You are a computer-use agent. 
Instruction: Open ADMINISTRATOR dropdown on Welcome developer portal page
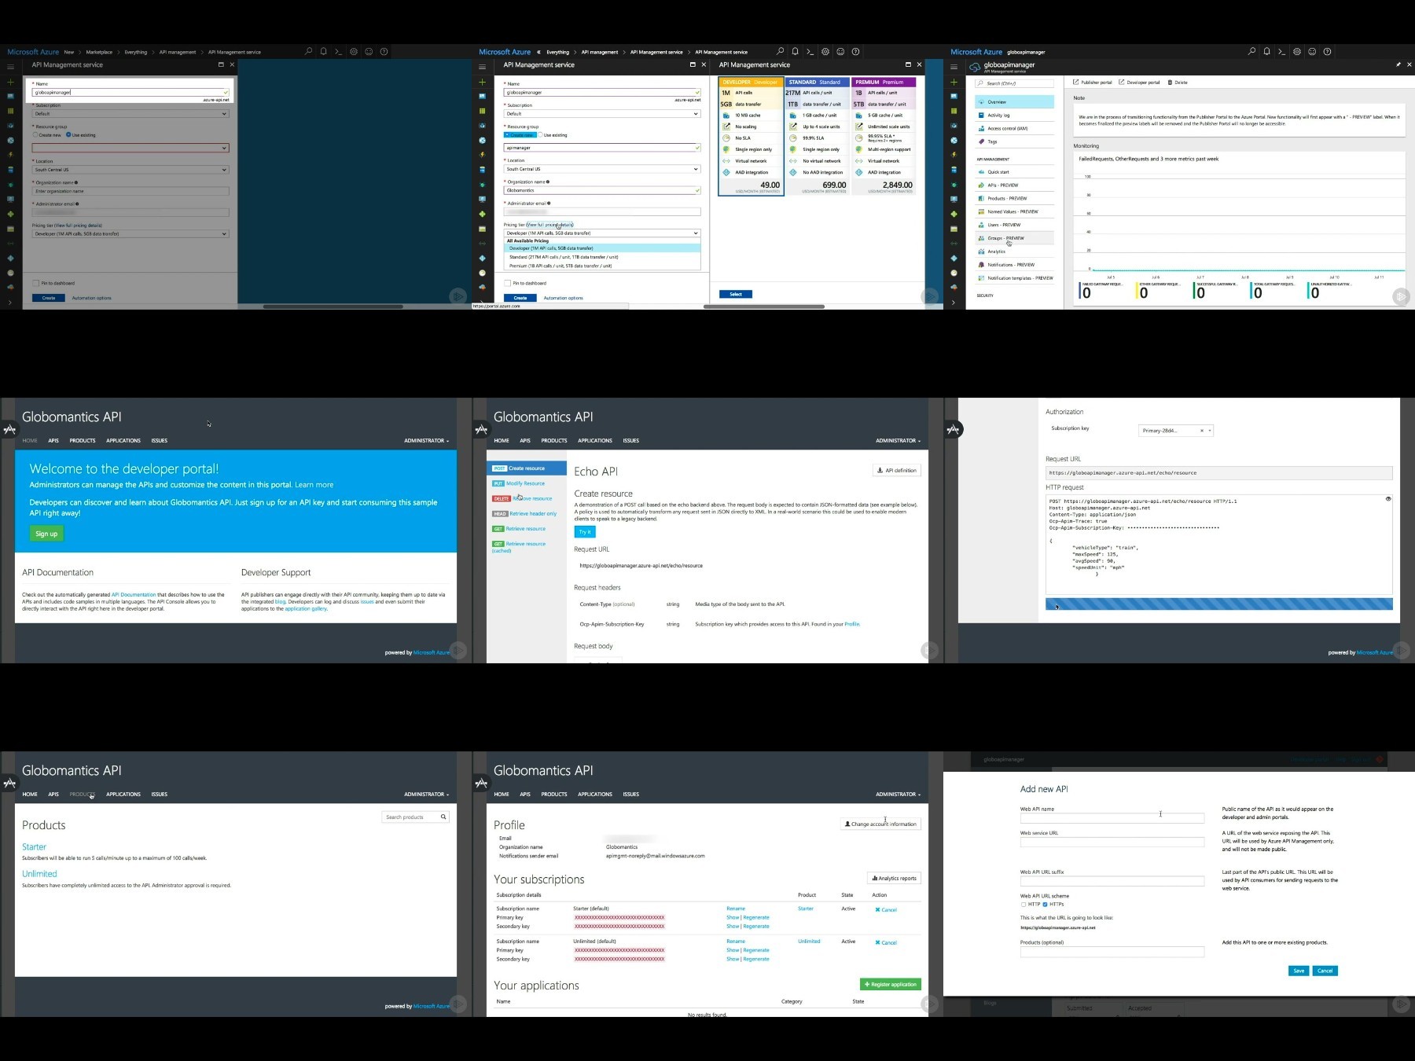click(x=426, y=441)
